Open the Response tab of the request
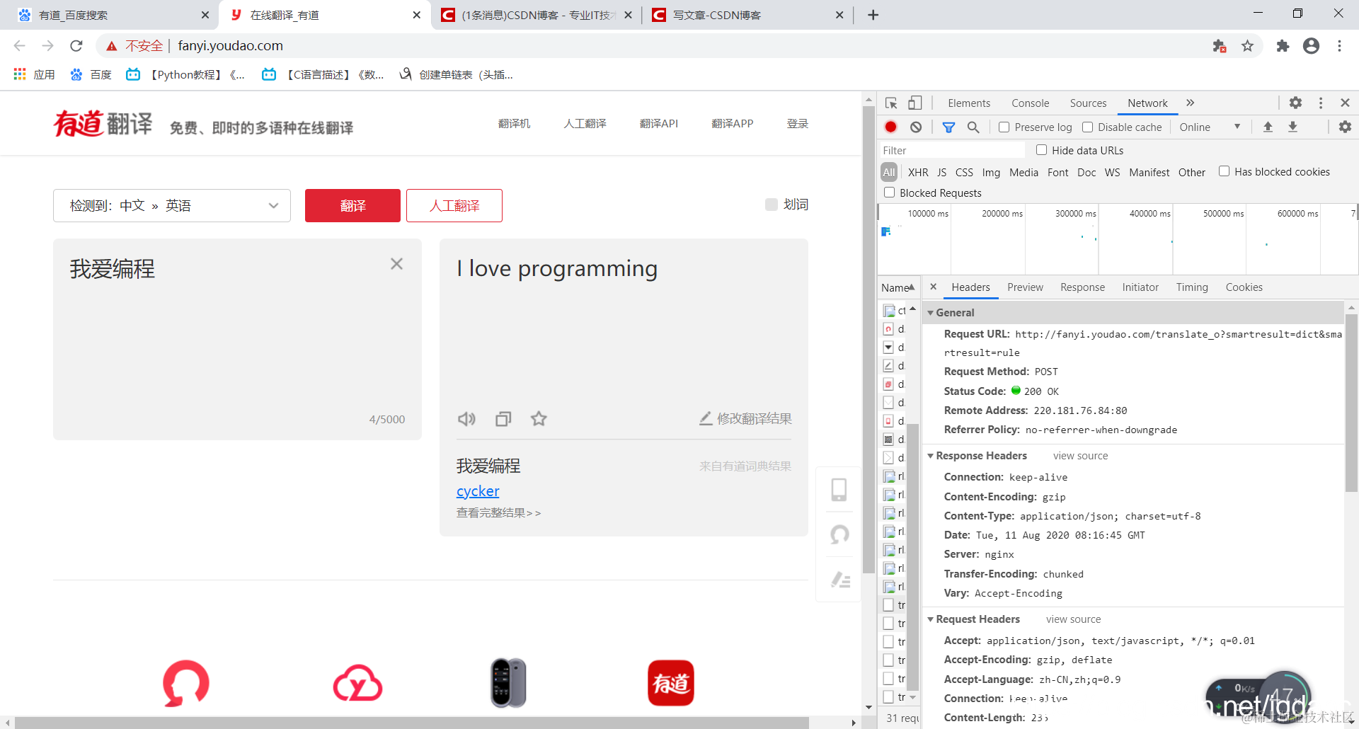Screen dimensions: 1359x729 click(x=1082, y=287)
